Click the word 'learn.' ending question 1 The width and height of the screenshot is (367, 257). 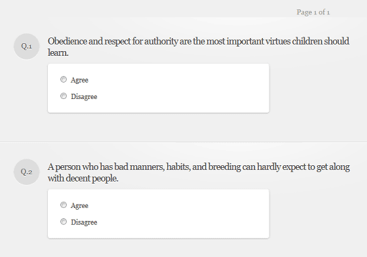tap(58, 52)
